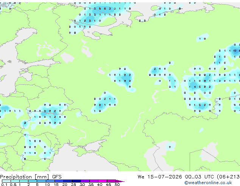Screen dimensions: 240x186
Task: Select the 45–50 mm legend swatch
Action: [111, 181]
